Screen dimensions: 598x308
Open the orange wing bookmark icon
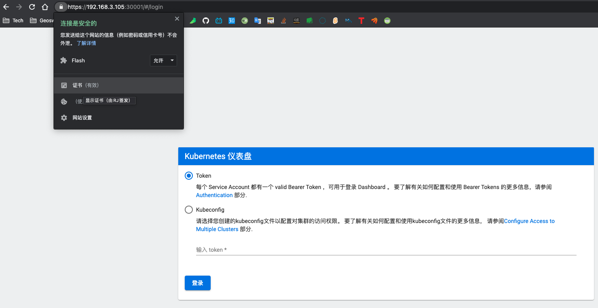(x=374, y=21)
